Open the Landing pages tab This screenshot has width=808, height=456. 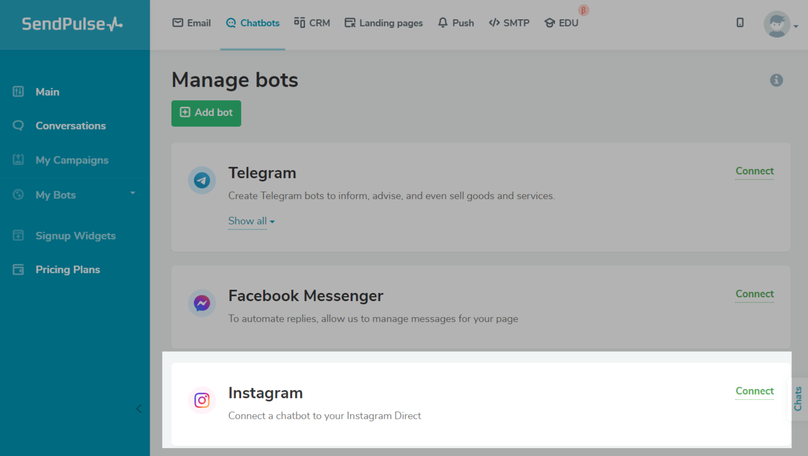click(384, 23)
